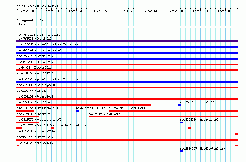Open nsv4129323 (gnomADStructuralVariants) variant

tap(47, 79)
